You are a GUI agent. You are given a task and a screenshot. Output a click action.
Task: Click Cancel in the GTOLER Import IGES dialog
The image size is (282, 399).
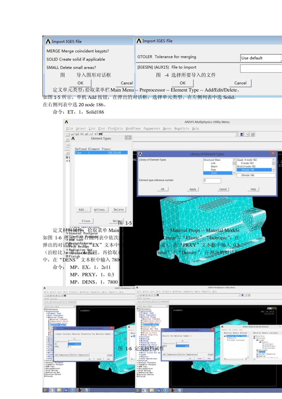[240, 83]
